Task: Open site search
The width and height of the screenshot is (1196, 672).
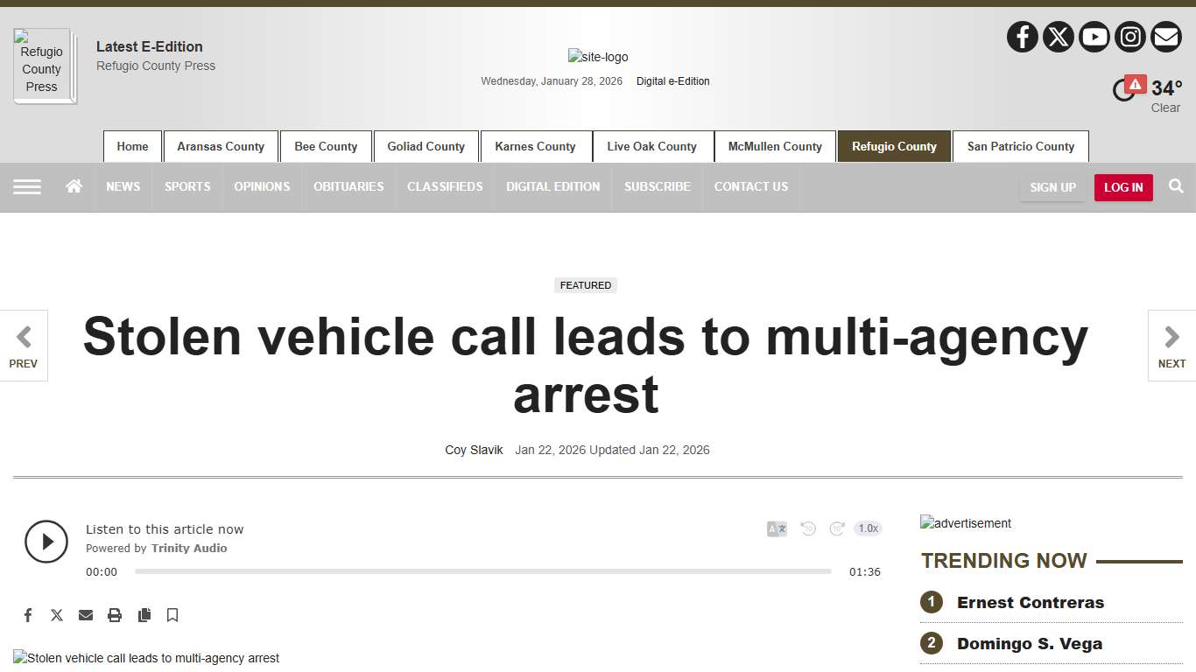Action: pos(1176,186)
